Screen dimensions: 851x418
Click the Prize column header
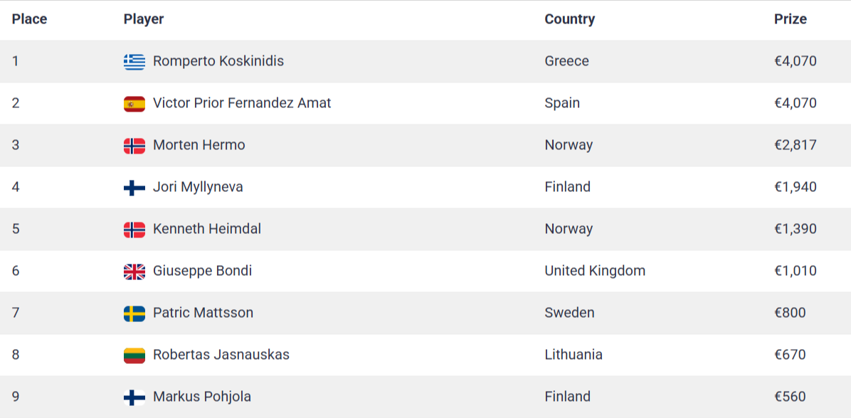tap(790, 19)
